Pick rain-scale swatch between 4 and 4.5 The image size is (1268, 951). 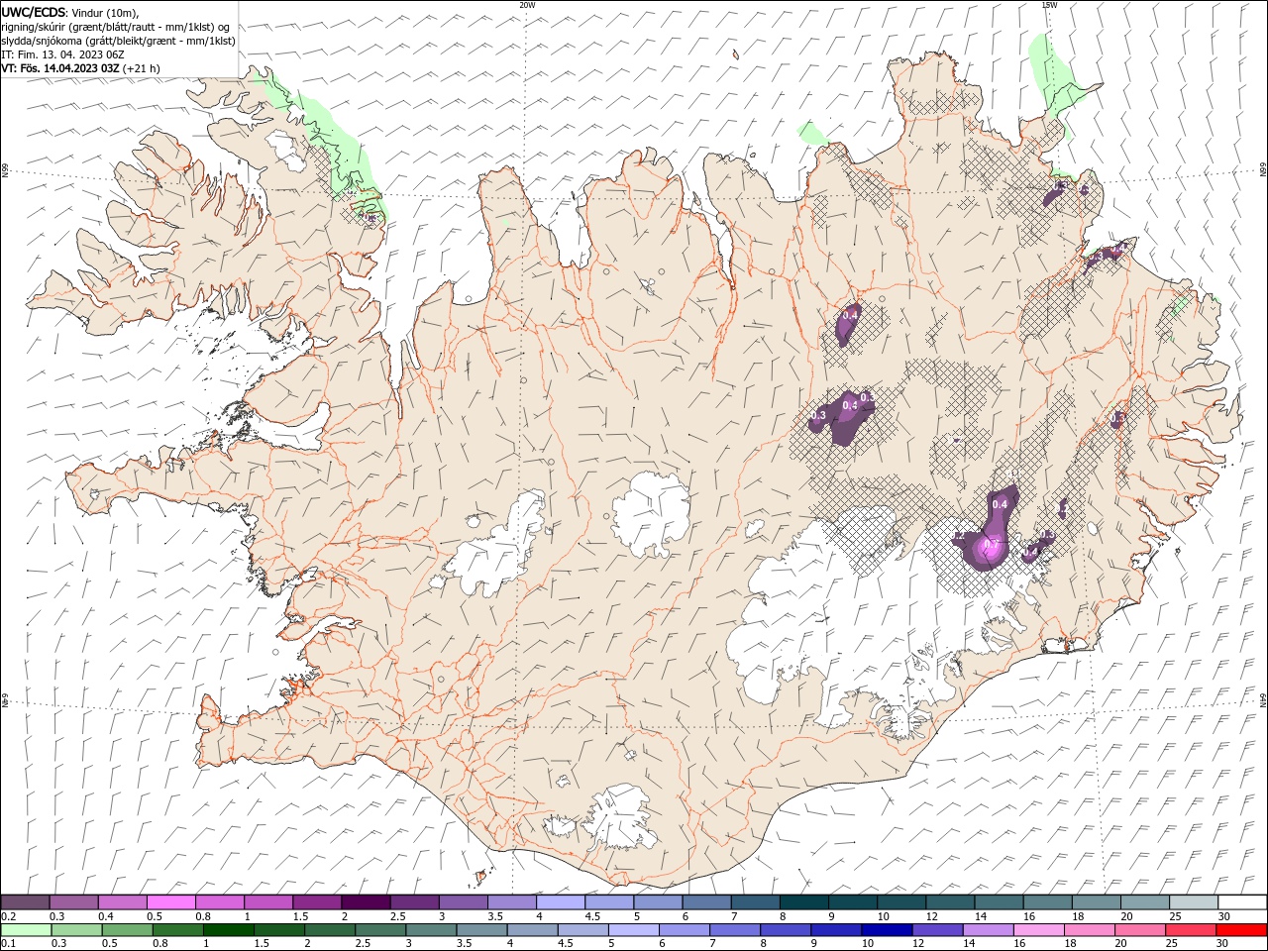[532, 930]
